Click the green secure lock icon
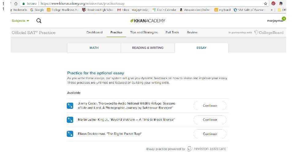 click(x=24, y=4)
